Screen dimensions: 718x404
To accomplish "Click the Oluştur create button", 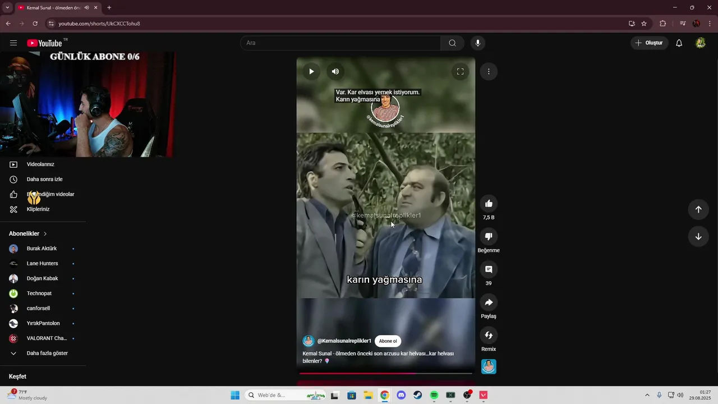I will click(x=649, y=43).
